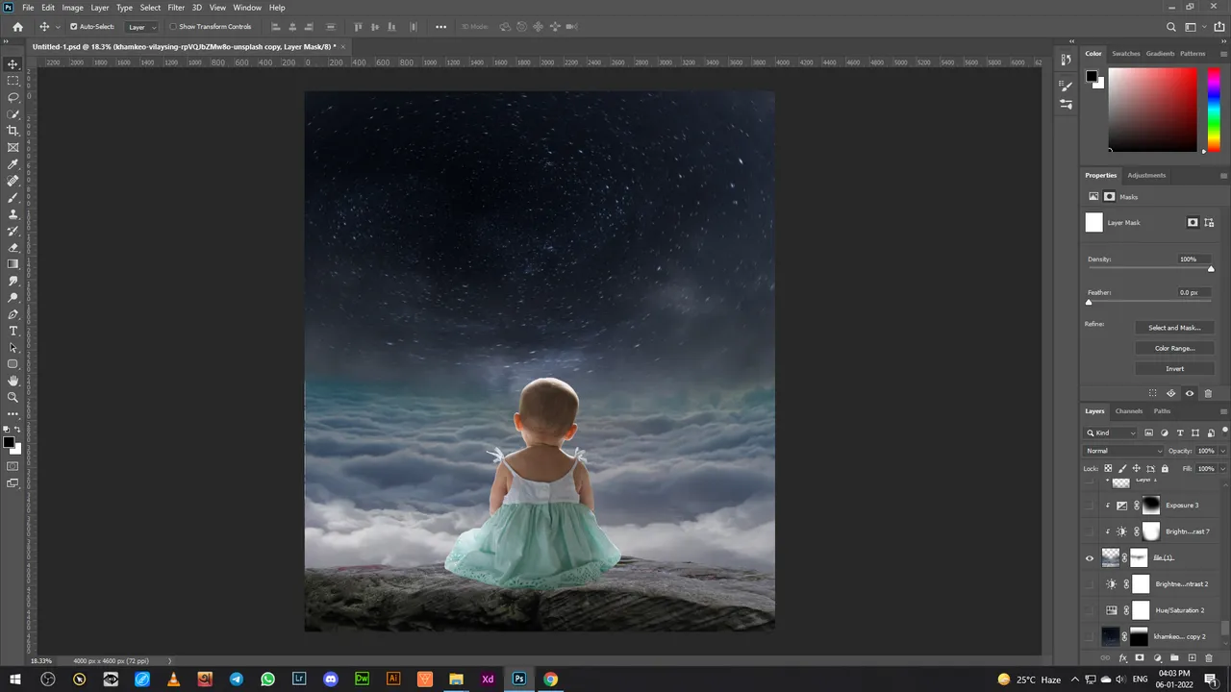The height and width of the screenshot is (692, 1231).
Task: Show the Brightness/Contrast 2 layer
Action: point(1090,583)
